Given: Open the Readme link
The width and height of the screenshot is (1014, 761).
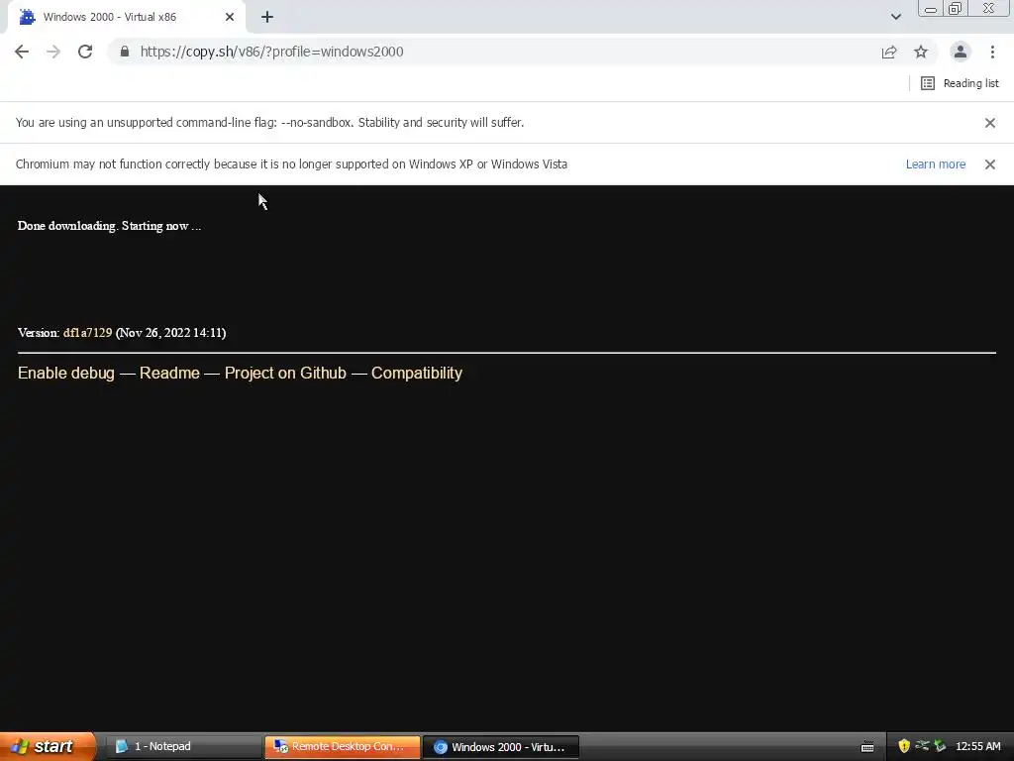Looking at the screenshot, I should [x=169, y=374].
